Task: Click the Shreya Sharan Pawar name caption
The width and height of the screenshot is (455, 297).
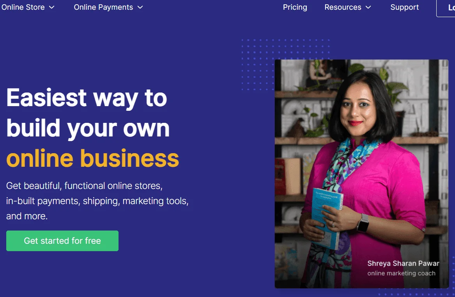Action: pyautogui.click(x=403, y=264)
